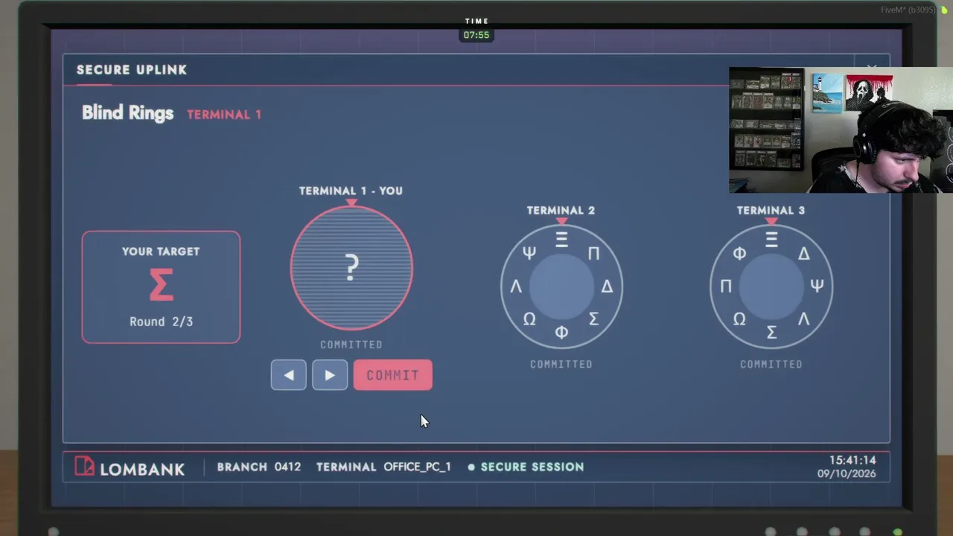This screenshot has height=536, width=953.
Task: Click the Secure Session status indicator
Action: 526,467
